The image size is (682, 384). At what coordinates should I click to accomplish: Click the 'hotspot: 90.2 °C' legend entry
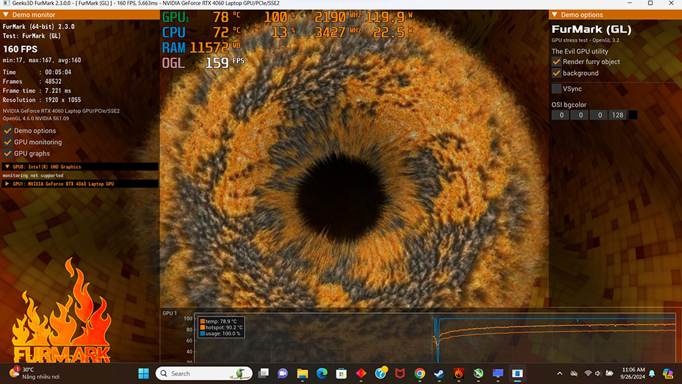point(221,327)
